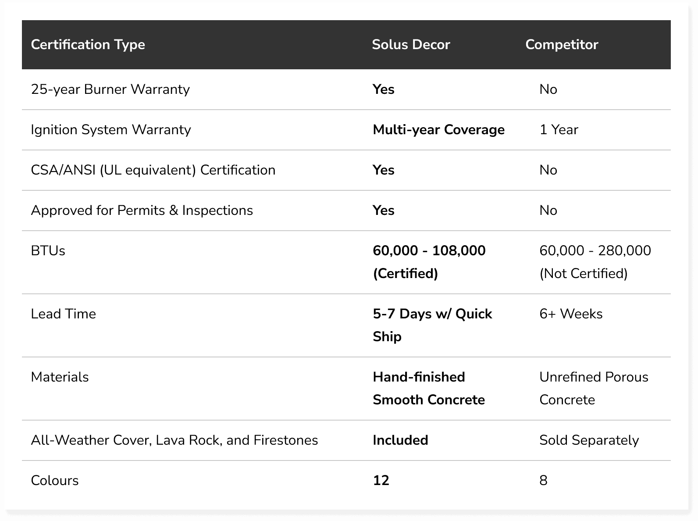Click the 6+ Weeks competitor cell
This screenshot has height=521, width=698.
(571, 314)
